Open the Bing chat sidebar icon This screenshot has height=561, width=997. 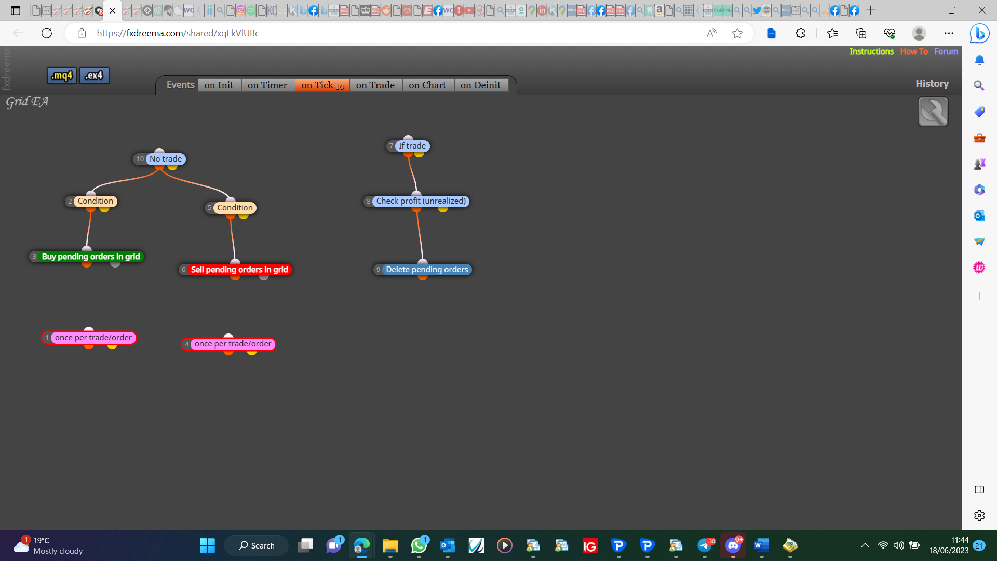[979, 34]
